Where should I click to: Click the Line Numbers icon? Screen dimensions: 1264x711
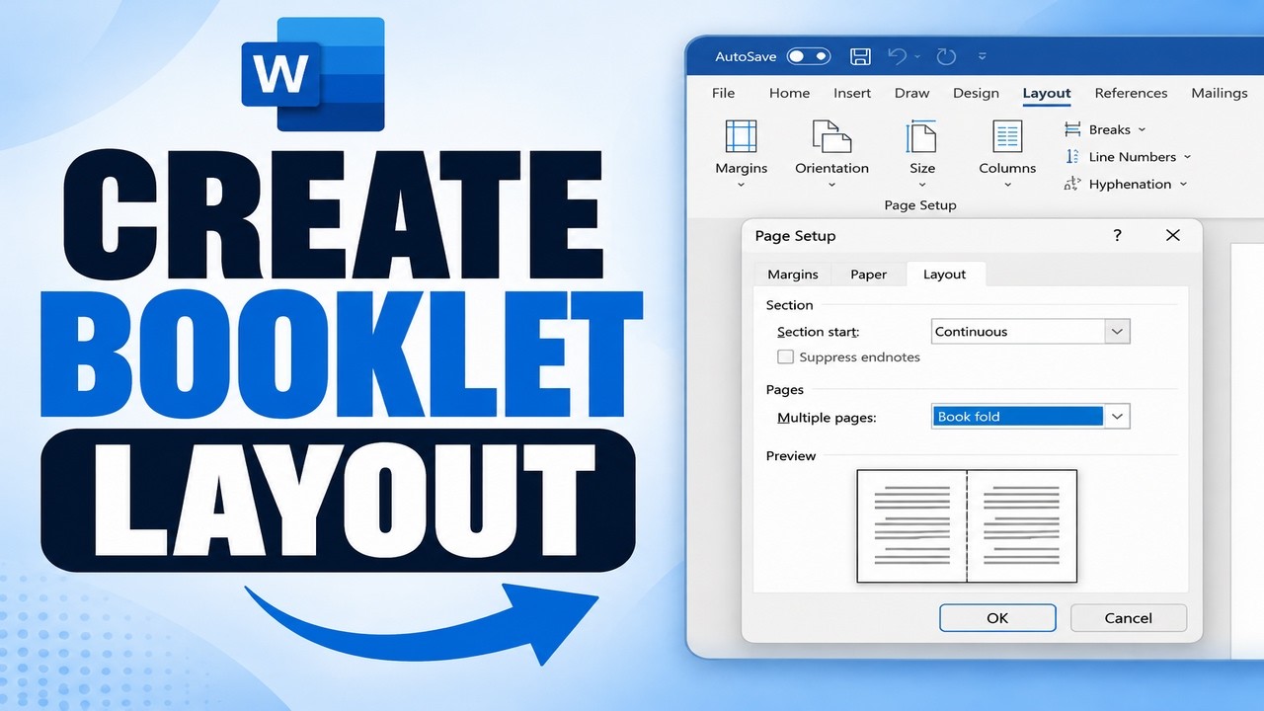point(1072,156)
